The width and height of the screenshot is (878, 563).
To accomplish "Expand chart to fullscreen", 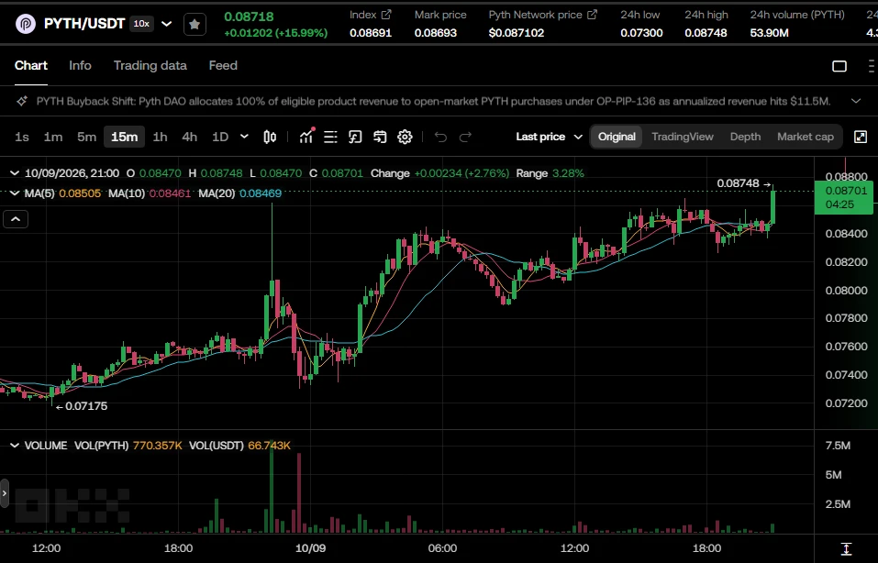I will (x=861, y=137).
